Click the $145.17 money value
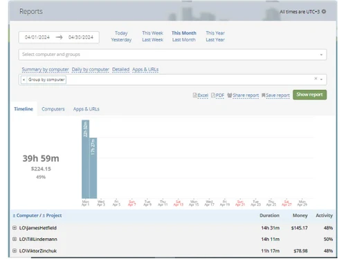The width and height of the screenshot is (346, 259). pyautogui.click(x=299, y=228)
